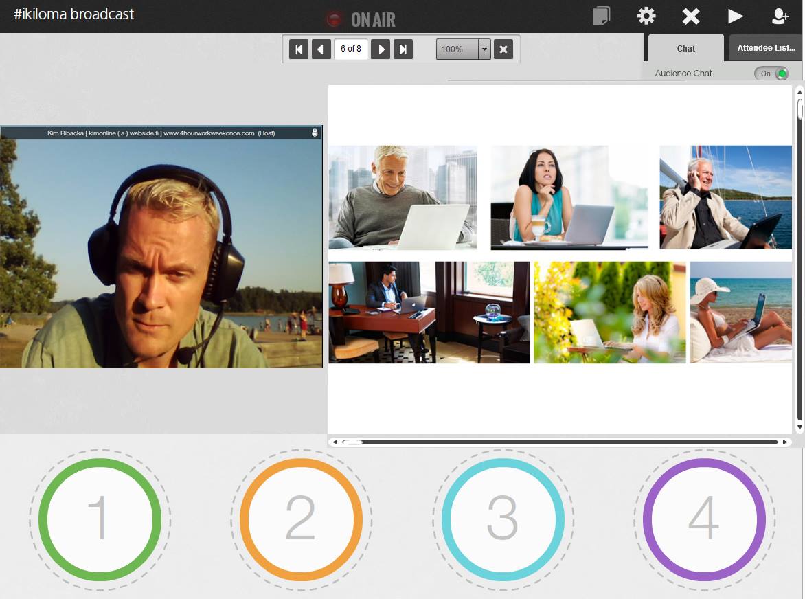The width and height of the screenshot is (805, 599).
Task: Click the Kim Ribacka host name bar
Action: click(x=161, y=133)
